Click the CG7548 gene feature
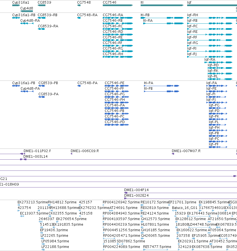The width and height of the screenshot is (237, 251). [x=79, y=5]
